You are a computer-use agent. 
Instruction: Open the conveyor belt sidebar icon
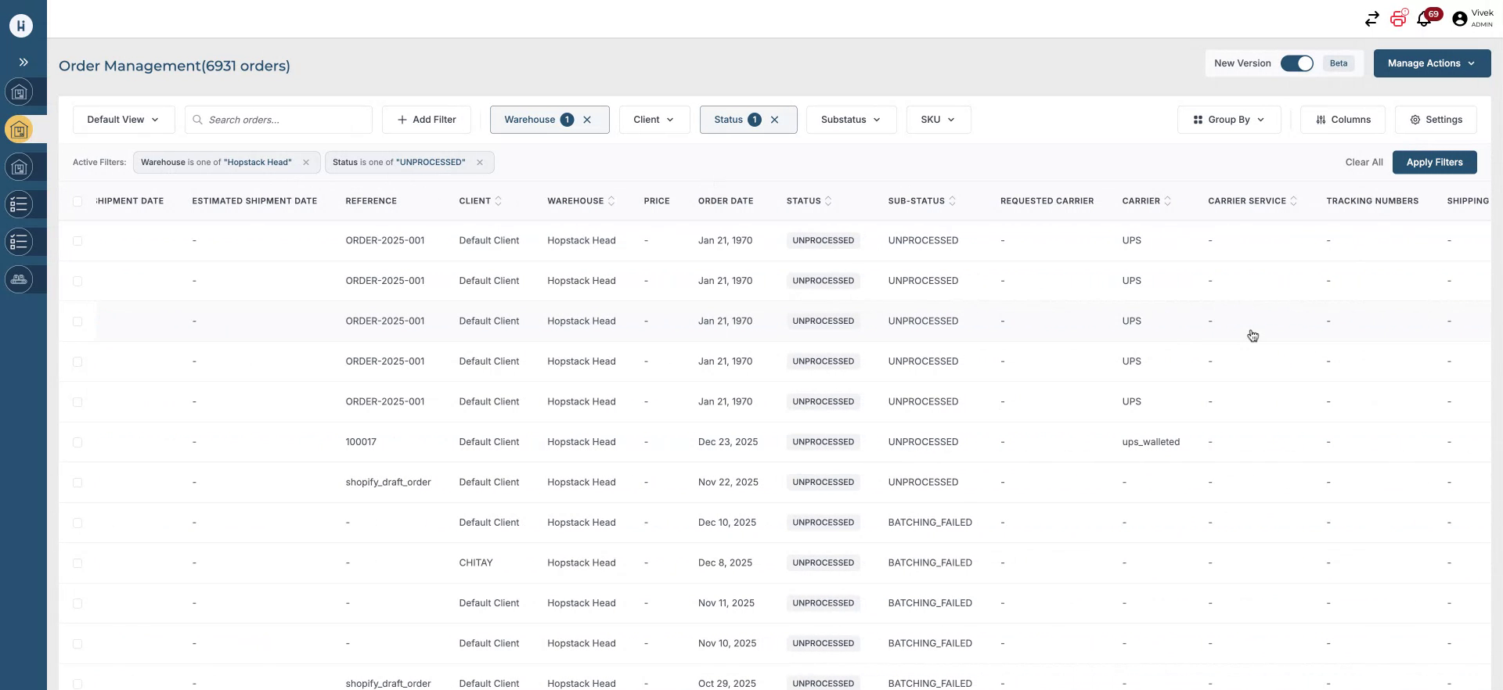tap(20, 279)
